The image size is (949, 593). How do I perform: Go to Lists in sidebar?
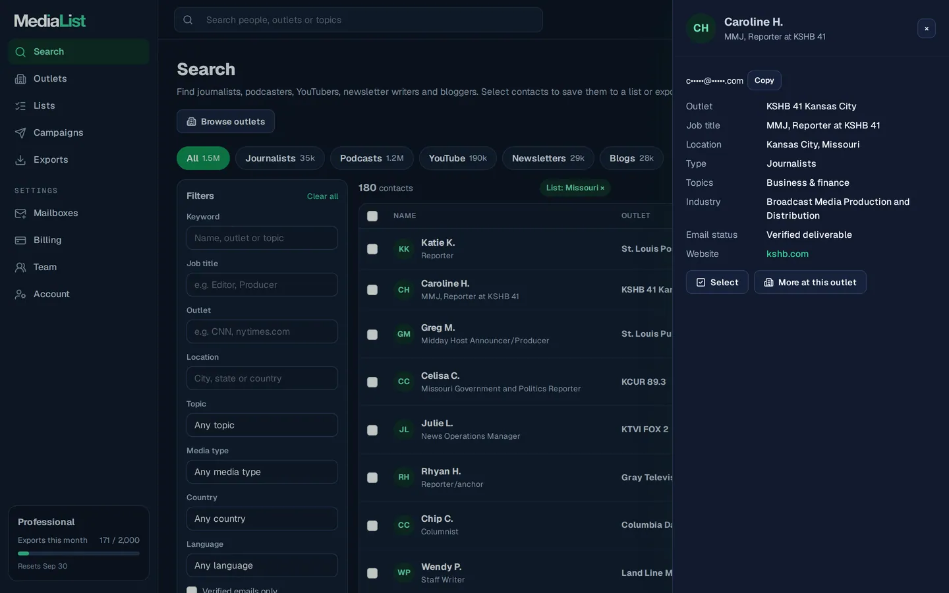pos(78,105)
